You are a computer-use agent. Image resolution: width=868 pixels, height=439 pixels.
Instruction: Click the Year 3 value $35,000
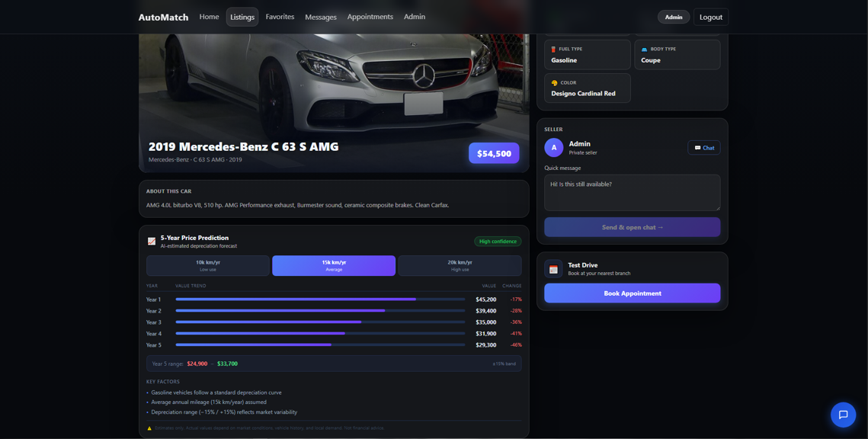click(x=485, y=322)
